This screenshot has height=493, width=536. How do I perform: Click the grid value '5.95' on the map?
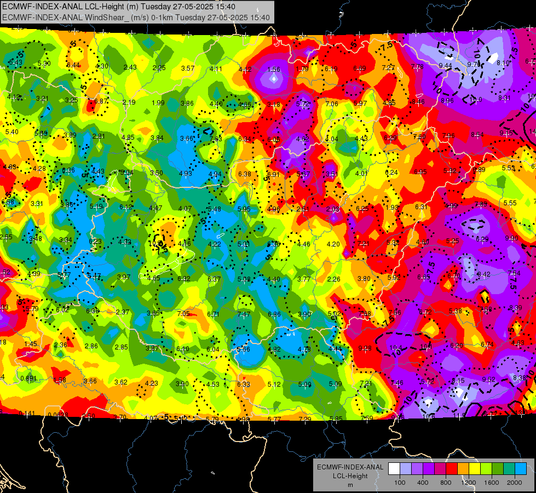(244, 209)
